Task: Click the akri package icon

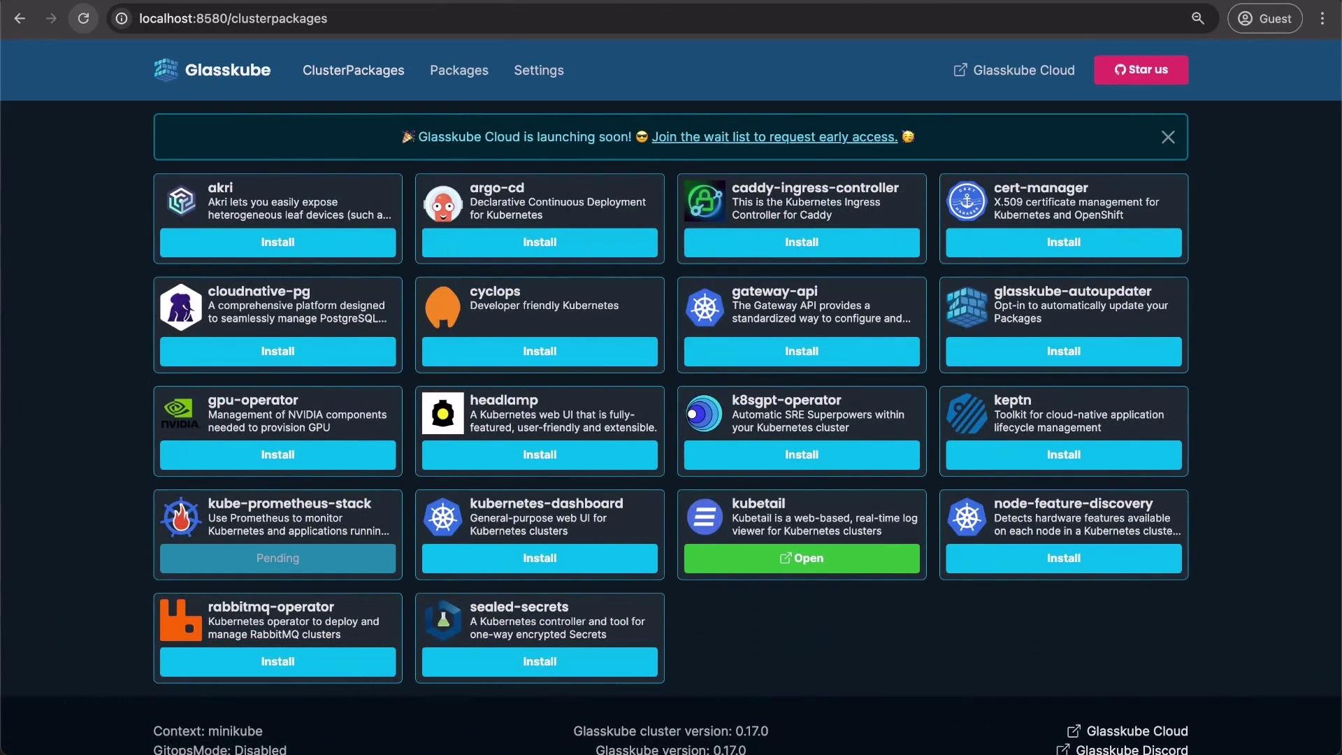Action: 181,201
